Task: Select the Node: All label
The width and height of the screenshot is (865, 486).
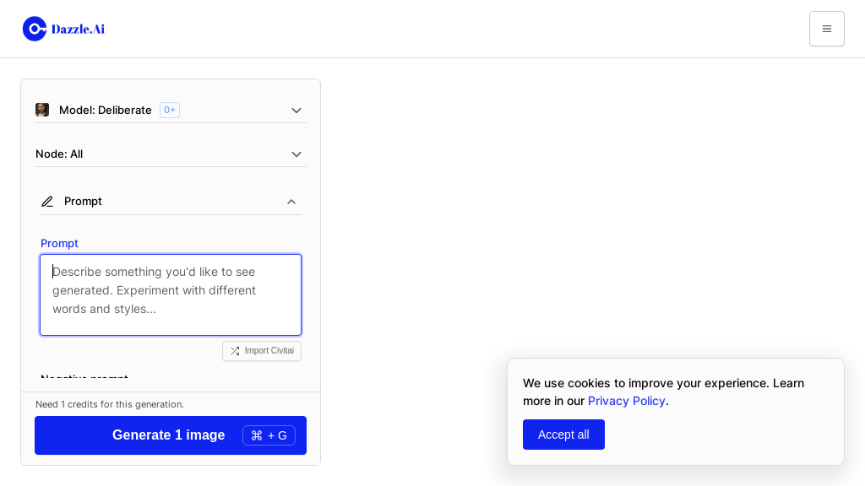Action: click(59, 154)
